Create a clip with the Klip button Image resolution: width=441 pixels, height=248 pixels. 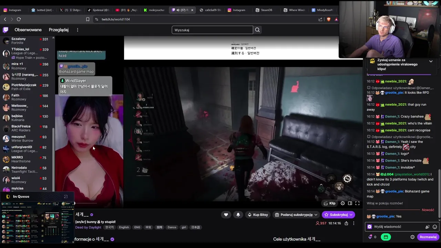[329, 203]
